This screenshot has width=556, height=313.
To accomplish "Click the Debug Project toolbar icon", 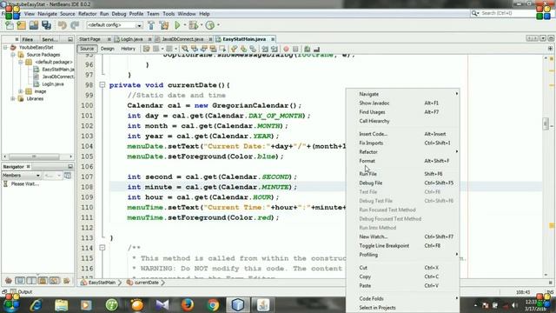I will click(x=193, y=25).
